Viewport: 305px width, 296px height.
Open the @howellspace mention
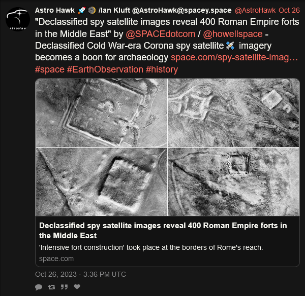[233, 34]
